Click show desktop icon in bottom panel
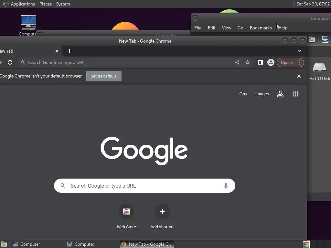This screenshot has width=331, height=248. (4, 244)
